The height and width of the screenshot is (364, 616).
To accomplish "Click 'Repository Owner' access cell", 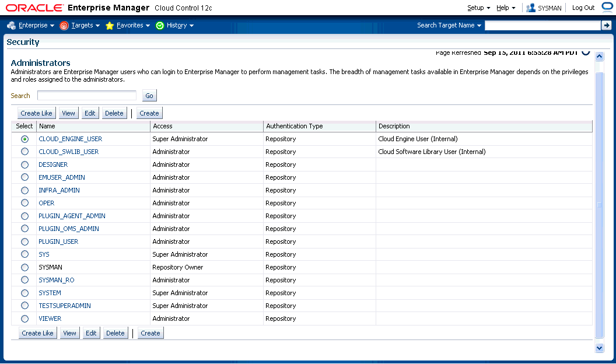I will click(178, 267).
